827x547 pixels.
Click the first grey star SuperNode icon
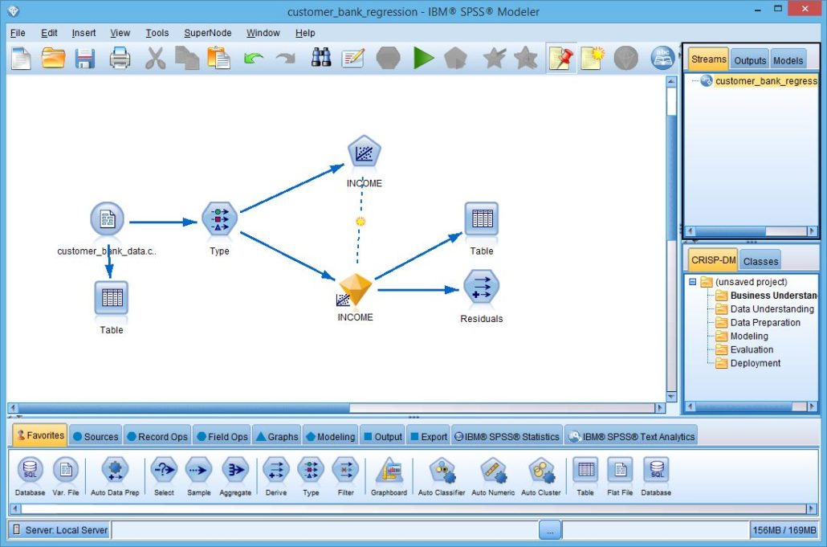click(495, 58)
